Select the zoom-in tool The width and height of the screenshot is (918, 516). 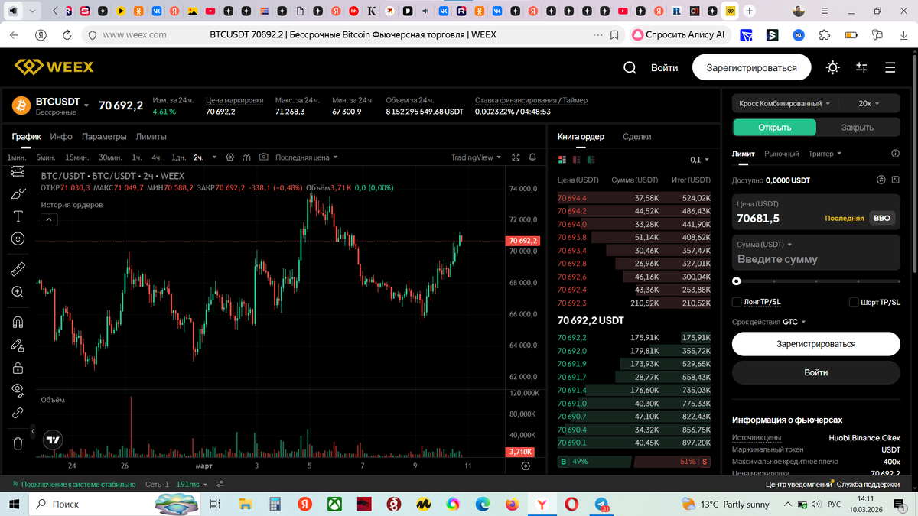(x=18, y=291)
